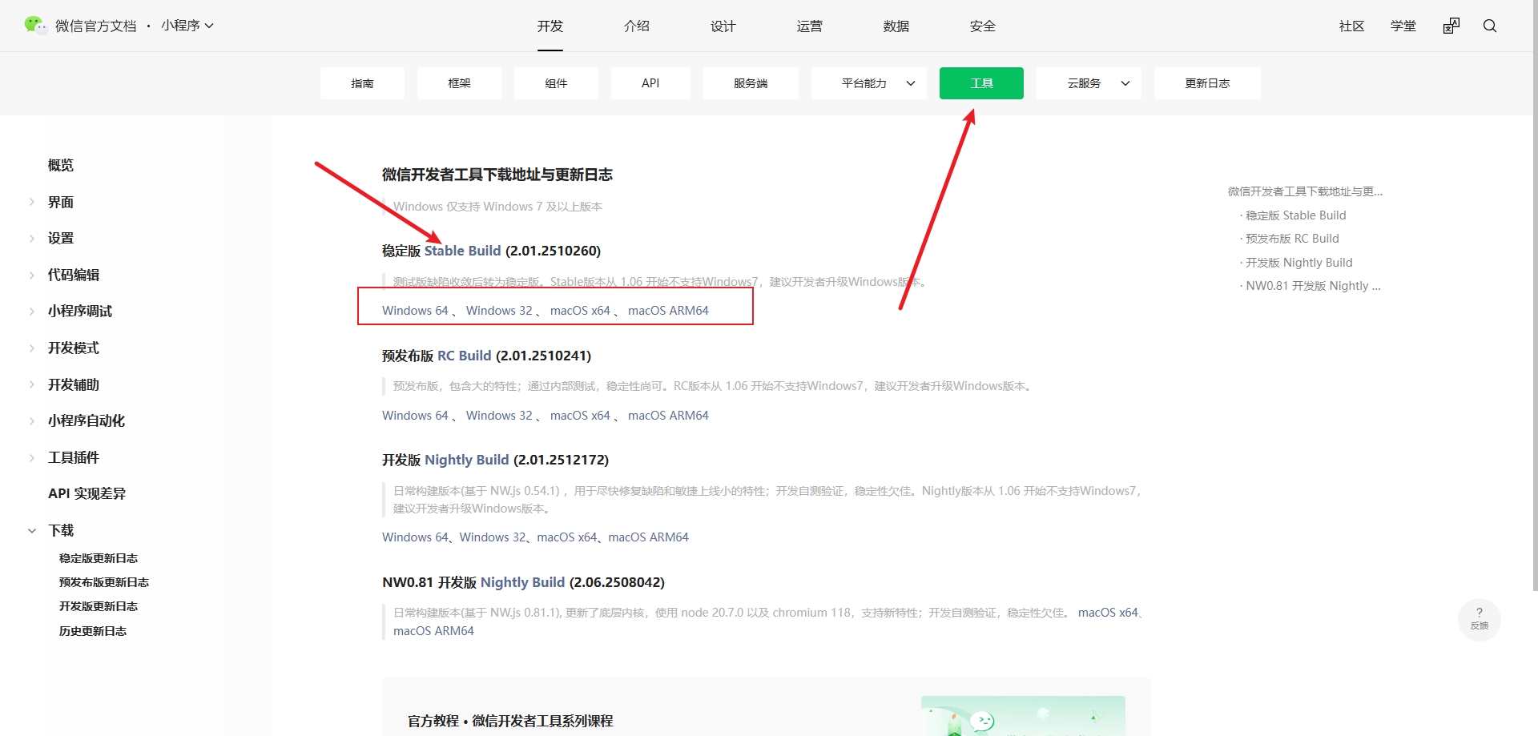This screenshot has width=1538, height=736.
Task: Download NW0.81 Nightly macOS x64
Action: point(1108,613)
